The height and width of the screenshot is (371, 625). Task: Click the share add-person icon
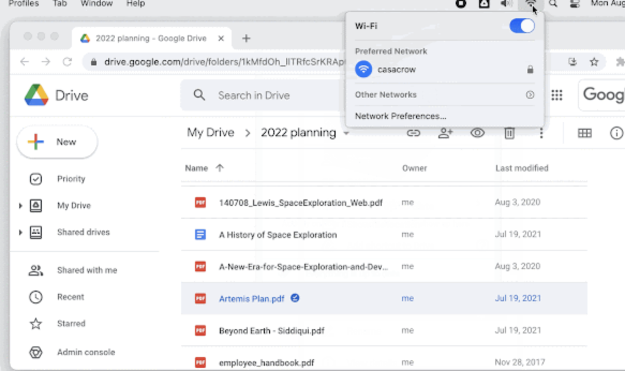click(x=445, y=133)
